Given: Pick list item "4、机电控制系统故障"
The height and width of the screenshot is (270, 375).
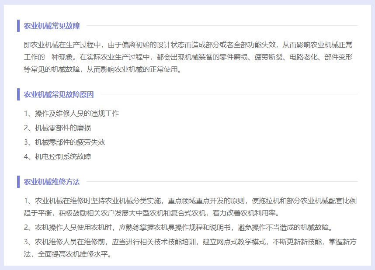Looking at the screenshot, I should pyautogui.click(x=57, y=156).
